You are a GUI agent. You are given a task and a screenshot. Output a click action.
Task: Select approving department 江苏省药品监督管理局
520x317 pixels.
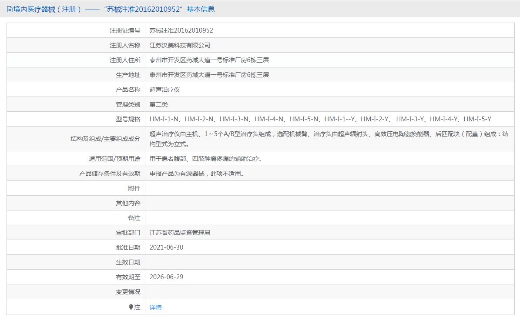tap(180, 233)
